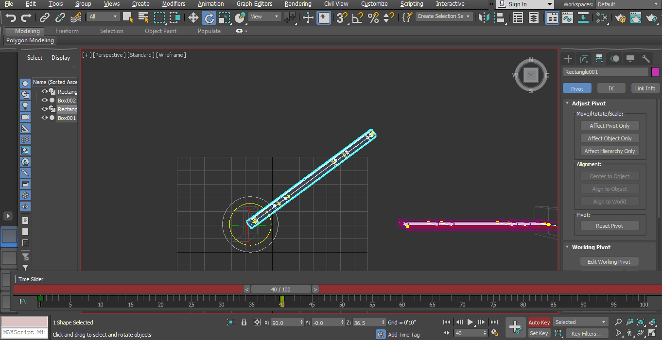Open the Mirror tool
662x340 pixels.
coord(483,18)
